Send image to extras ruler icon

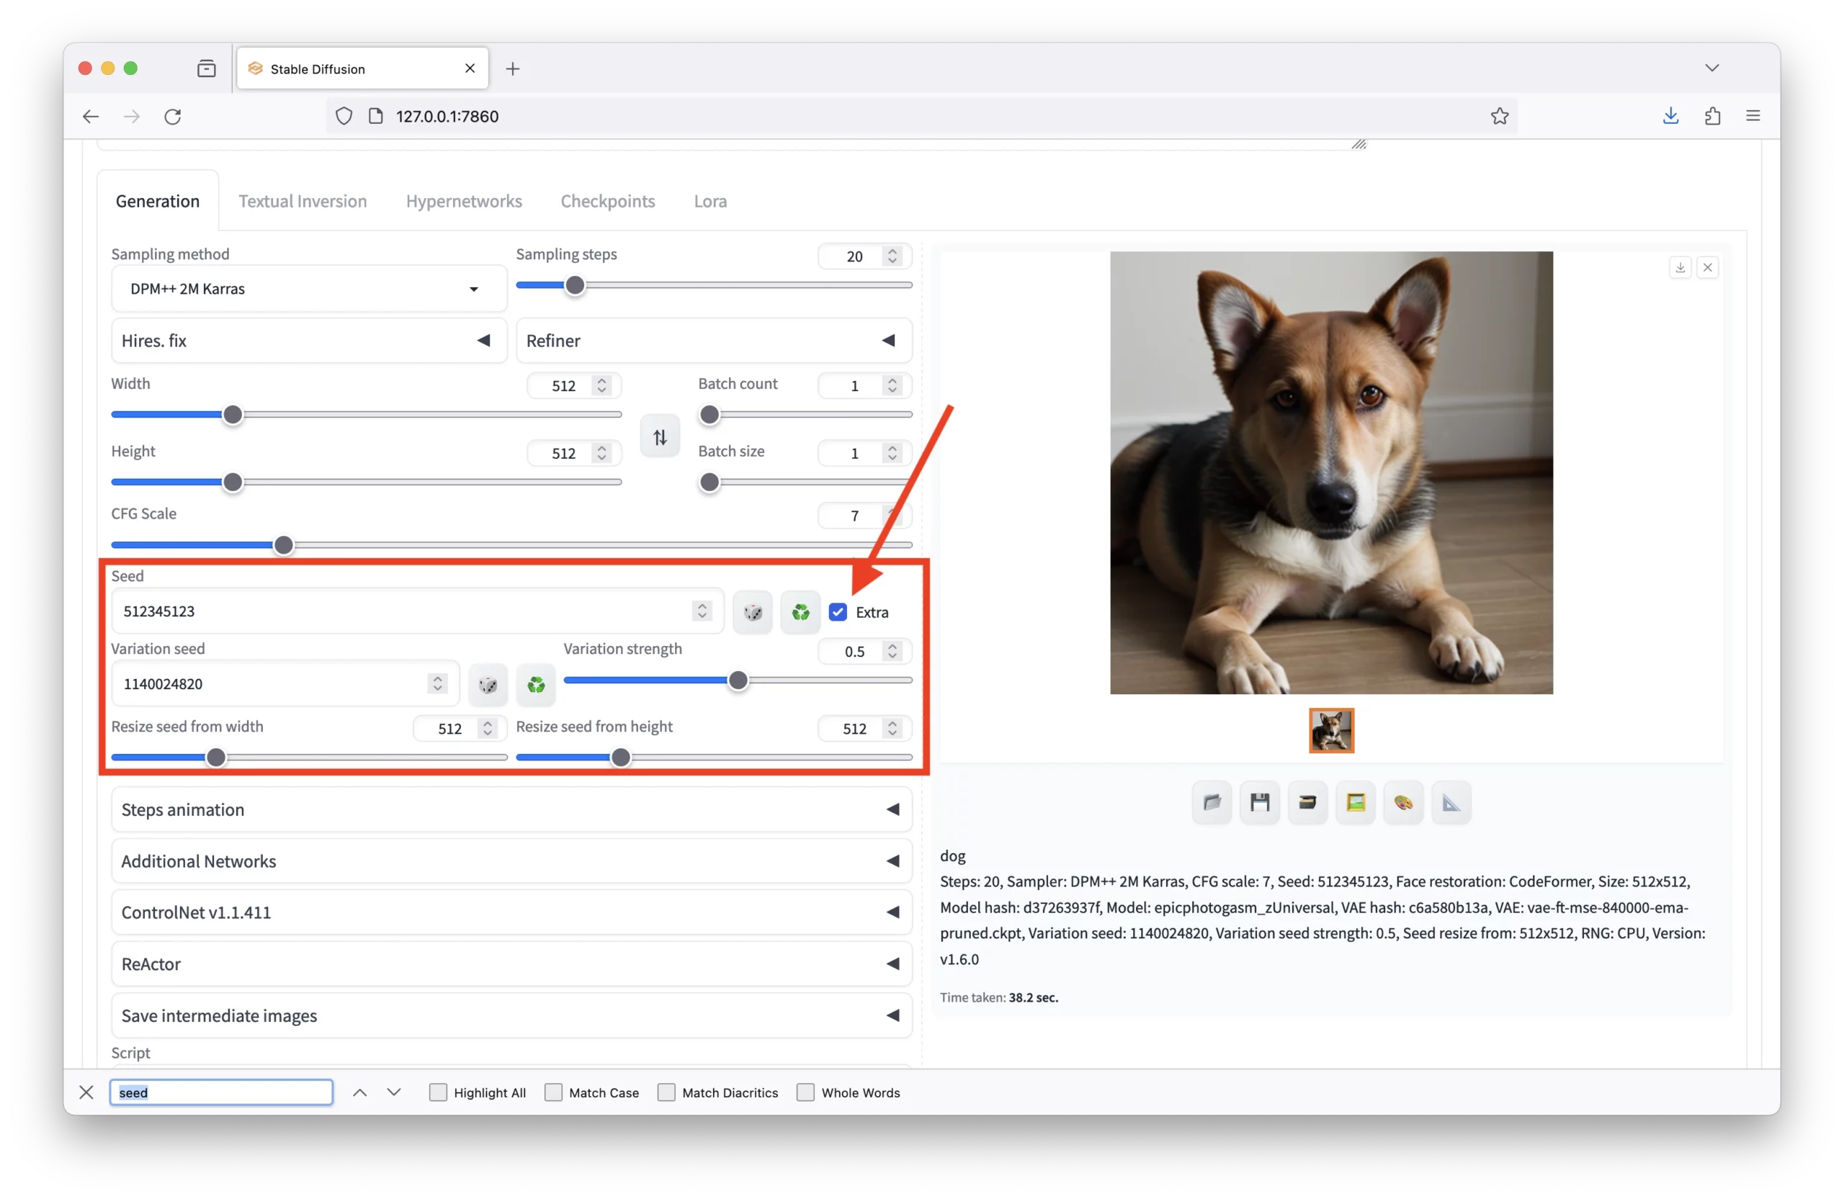click(1451, 802)
